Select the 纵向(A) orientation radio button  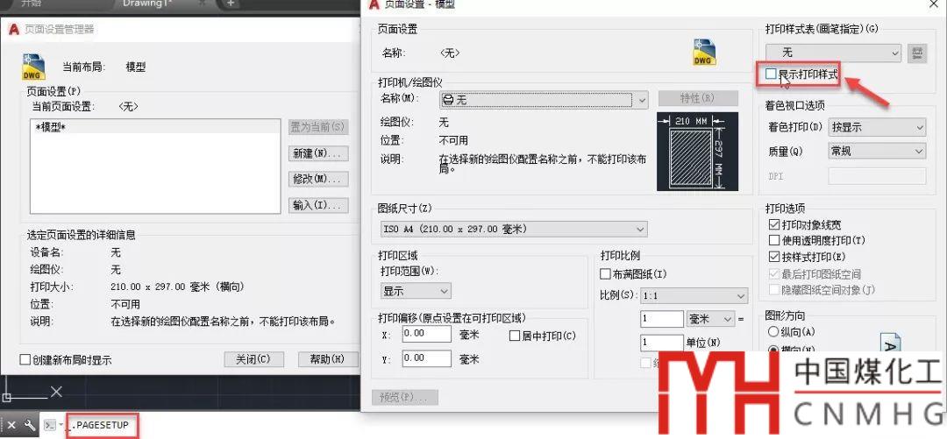pos(773,331)
